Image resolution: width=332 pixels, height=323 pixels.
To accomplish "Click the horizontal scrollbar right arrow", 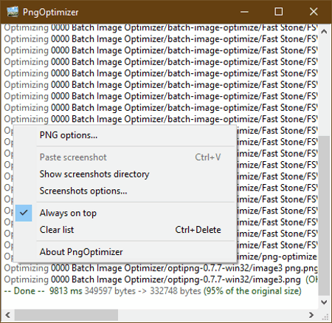I will pyautogui.click(x=311, y=315).
